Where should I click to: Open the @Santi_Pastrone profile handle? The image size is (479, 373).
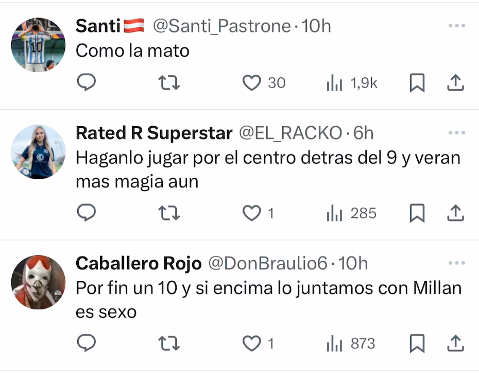pyautogui.click(x=221, y=26)
